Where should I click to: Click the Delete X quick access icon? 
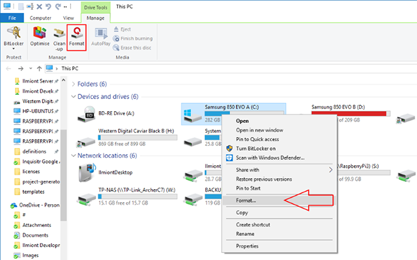[39, 6]
